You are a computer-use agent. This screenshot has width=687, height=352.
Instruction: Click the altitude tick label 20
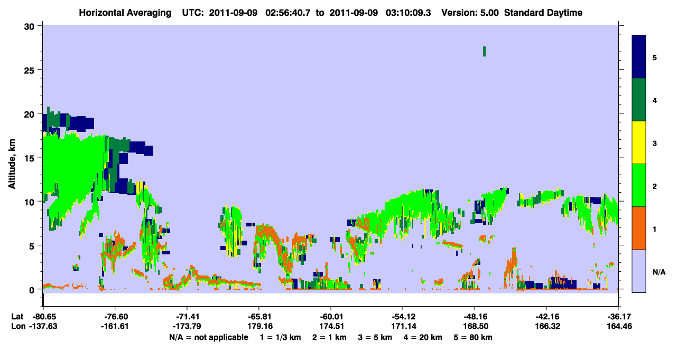pyautogui.click(x=31, y=114)
